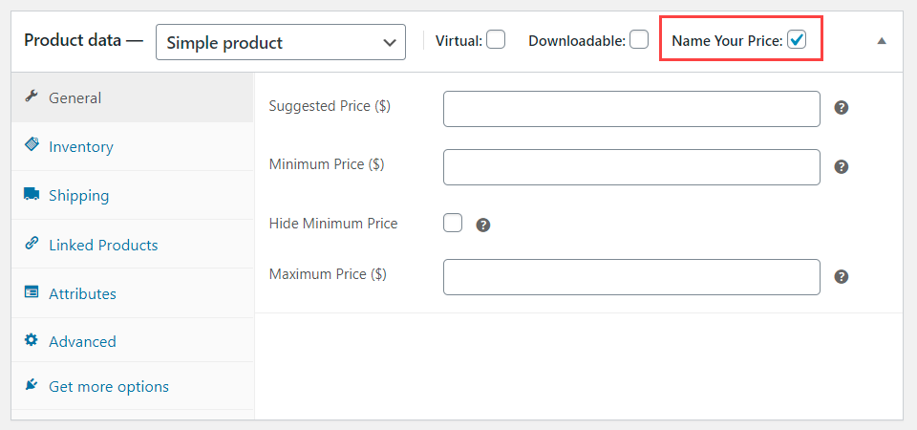
Task: Click the Attributes list icon
Action: pos(32,292)
